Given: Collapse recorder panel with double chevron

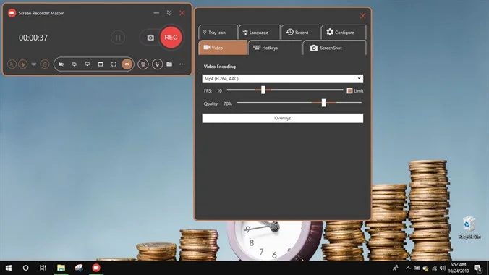Looking at the screenshot, I should tap(169, 13).
